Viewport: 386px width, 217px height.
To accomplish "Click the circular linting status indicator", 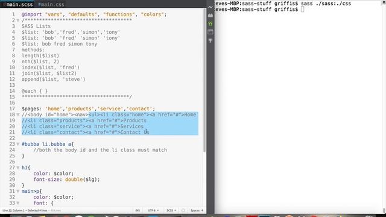I will [183, 210].
